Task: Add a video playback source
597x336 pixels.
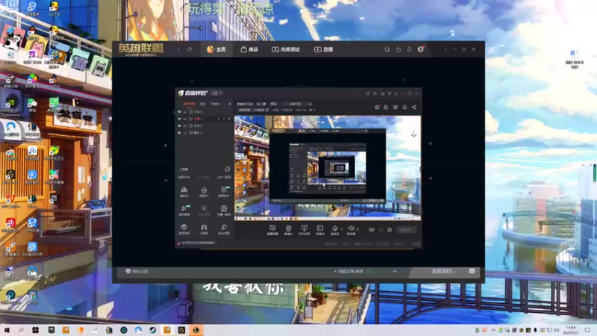Action: [320, 230]
